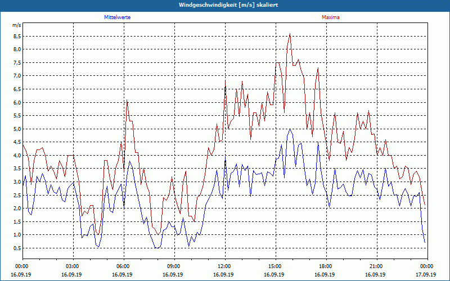Click the '18:00' time axis label
450x281 pixels.
325,266
